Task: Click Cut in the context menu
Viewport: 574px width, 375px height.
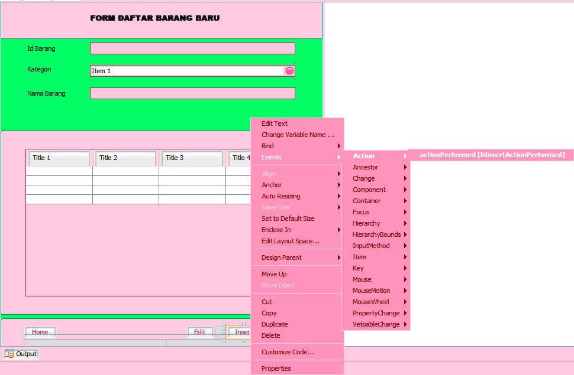Action: (297, 302)
